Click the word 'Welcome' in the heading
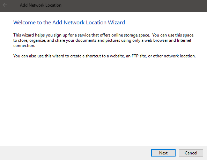The width and height of the screenshot is (207, 160). tap(24, 23)
